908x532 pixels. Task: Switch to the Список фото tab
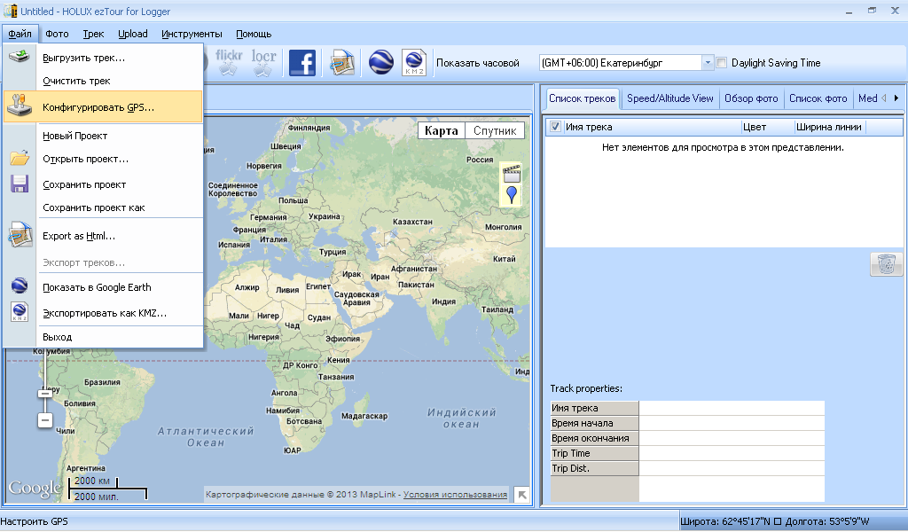tap(818, 98)
